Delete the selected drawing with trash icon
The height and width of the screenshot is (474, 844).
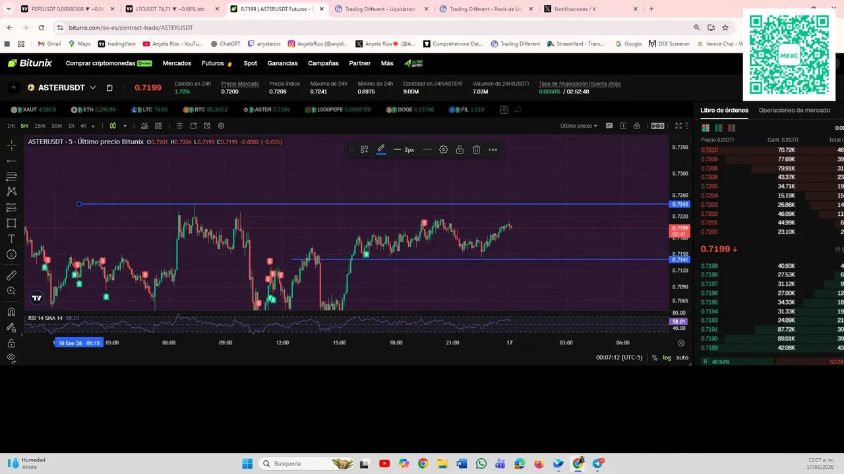pyautogui.click(x=476, y=149)
